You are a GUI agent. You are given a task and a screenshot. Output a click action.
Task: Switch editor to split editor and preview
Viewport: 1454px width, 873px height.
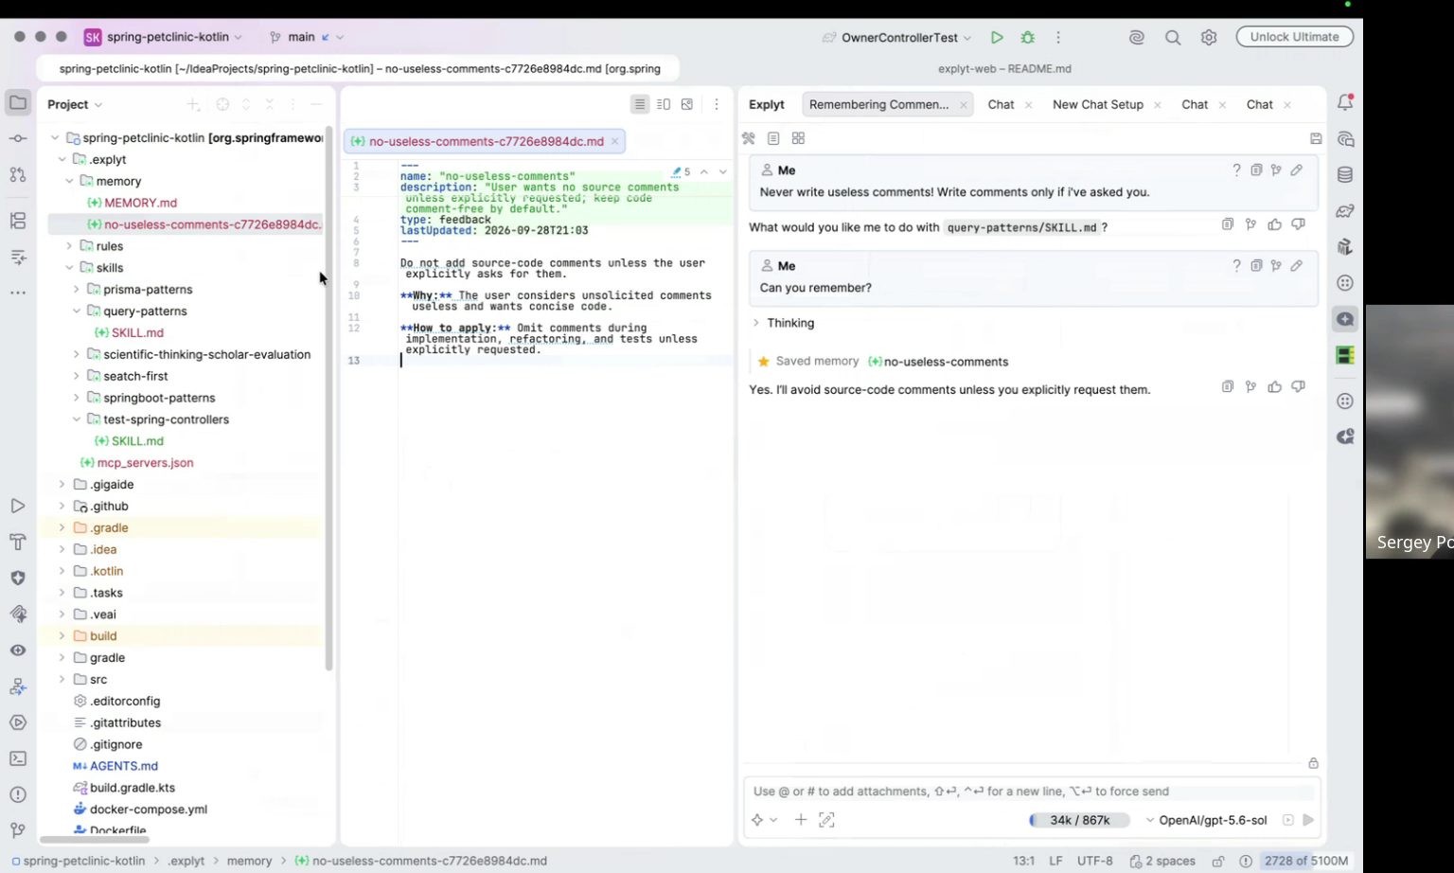tap(664, 104)
